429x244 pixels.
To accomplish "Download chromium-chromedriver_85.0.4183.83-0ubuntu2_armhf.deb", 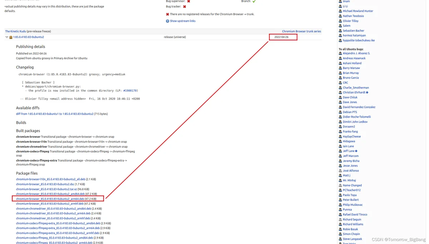I will (x=53, y=218).
